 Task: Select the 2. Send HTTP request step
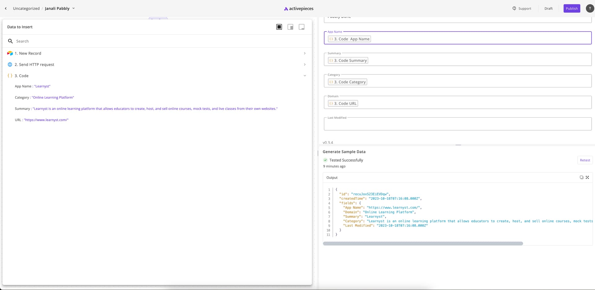pyautogui.click(x=157, y=65)
